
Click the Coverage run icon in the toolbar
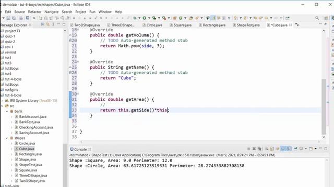click(154, 18)
